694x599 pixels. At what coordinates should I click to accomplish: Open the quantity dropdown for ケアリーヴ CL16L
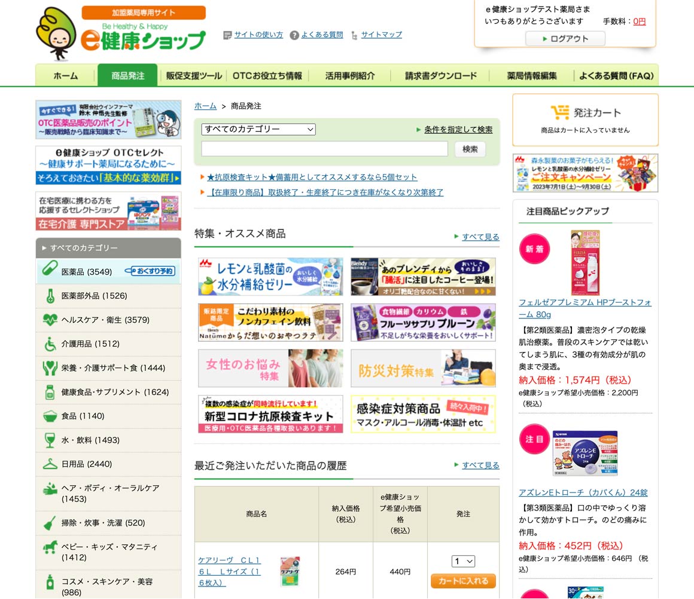tap(463, 561)
